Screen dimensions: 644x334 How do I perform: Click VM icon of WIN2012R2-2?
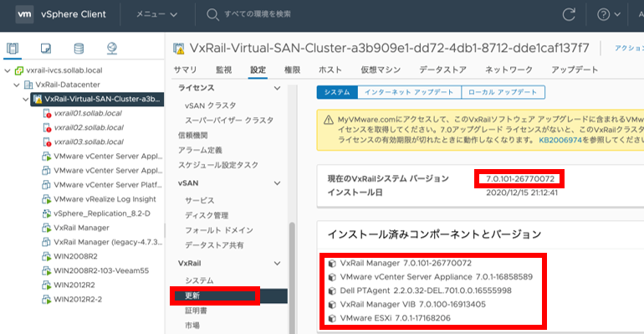coord(46,300)
